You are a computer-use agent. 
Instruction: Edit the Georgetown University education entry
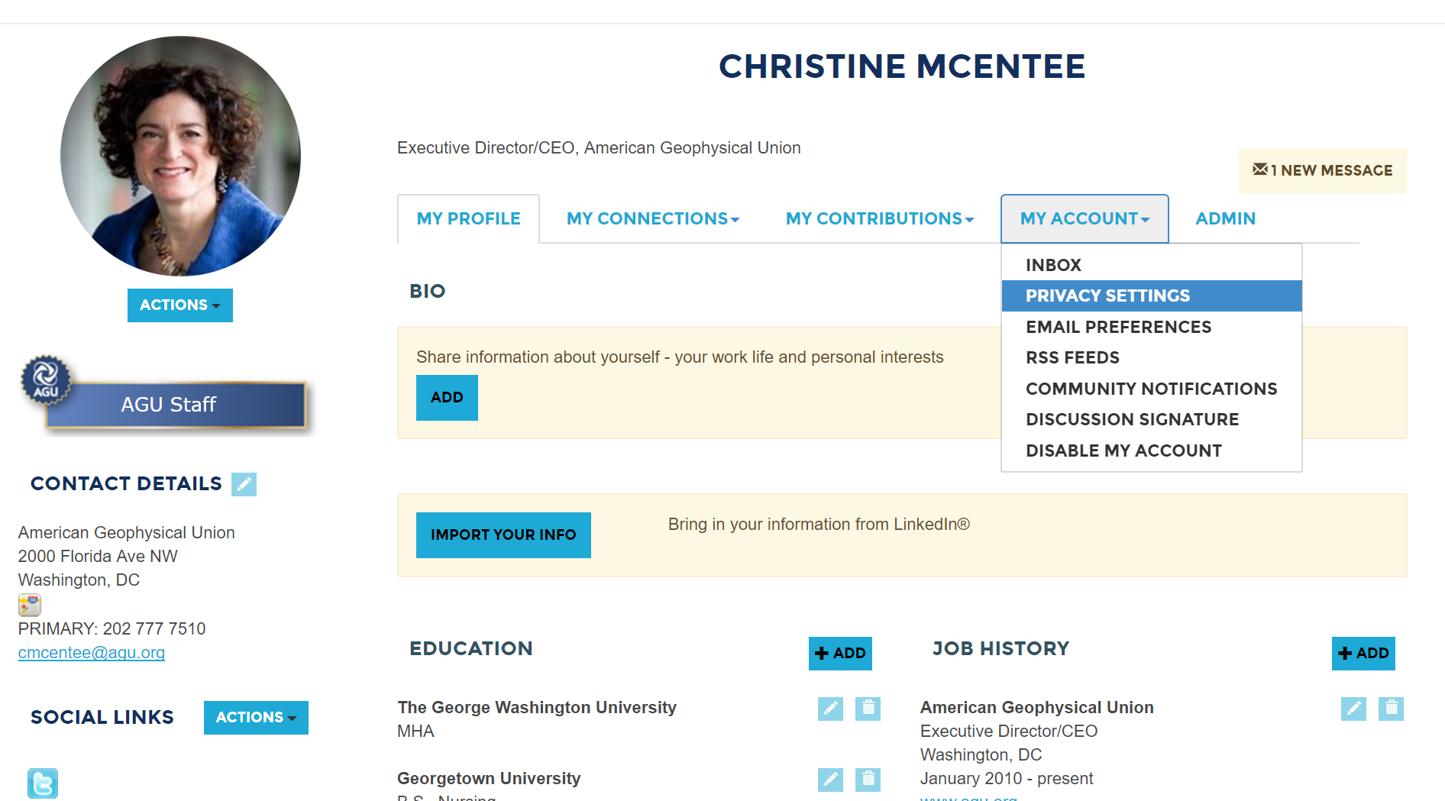[830, 780]
